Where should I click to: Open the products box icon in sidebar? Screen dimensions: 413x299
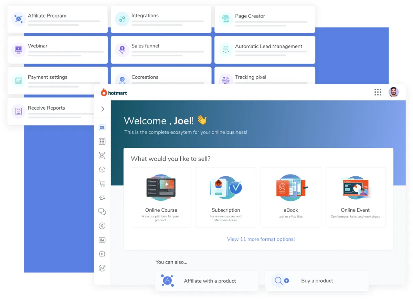point(102,170)
